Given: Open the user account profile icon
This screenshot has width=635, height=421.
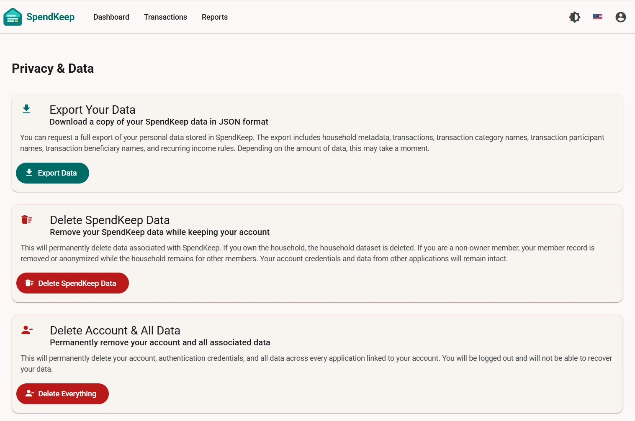Looking at the screenshot, I should point(621,17).
